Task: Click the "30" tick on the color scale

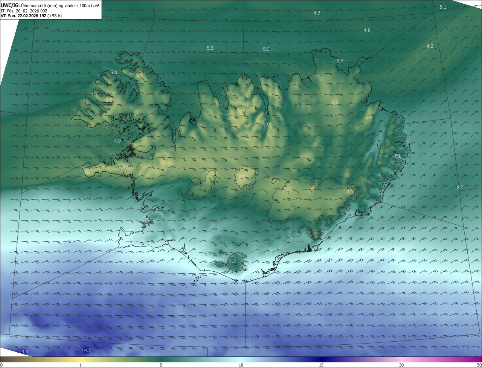Action: (401, 365)
